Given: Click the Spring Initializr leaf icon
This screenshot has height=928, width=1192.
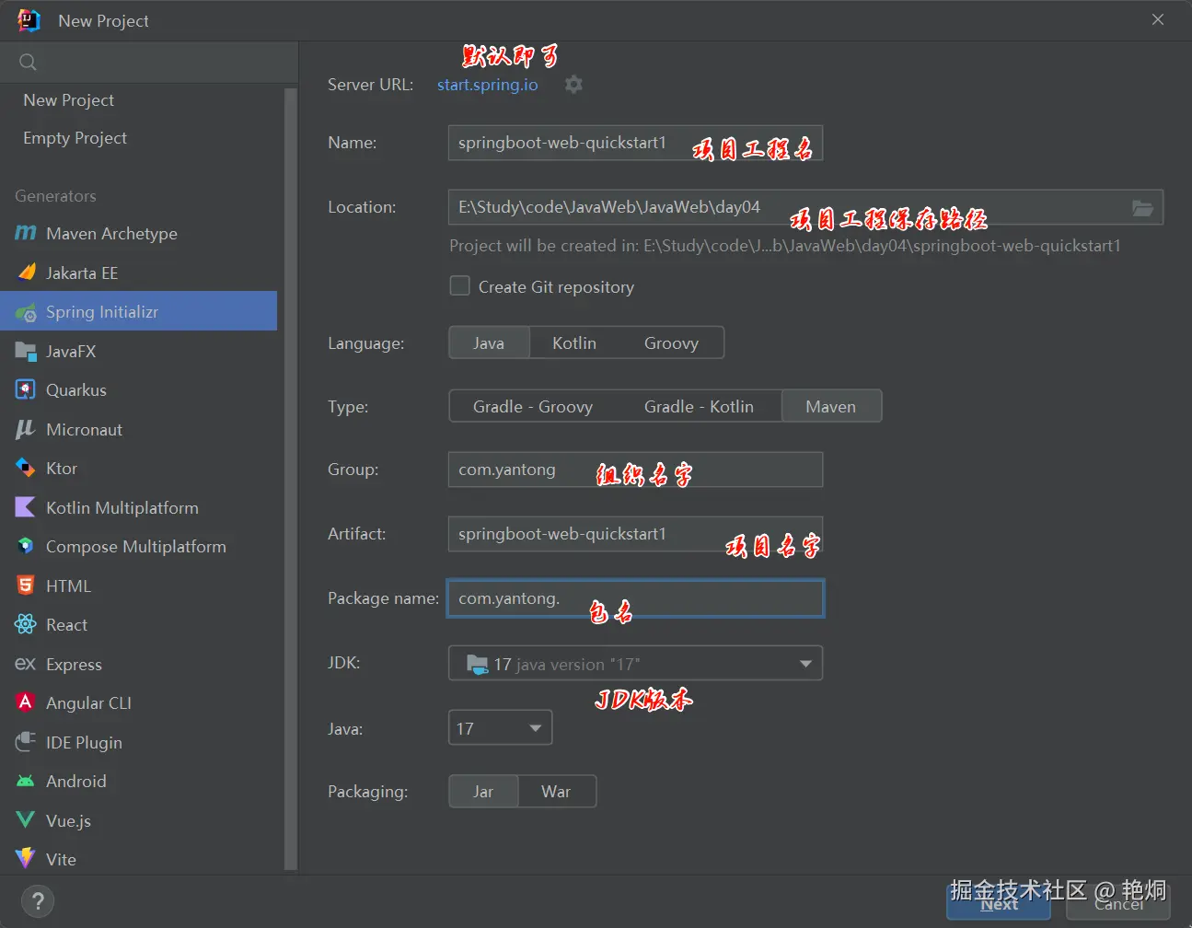Looking at the screenshot, I should [26, 312].
